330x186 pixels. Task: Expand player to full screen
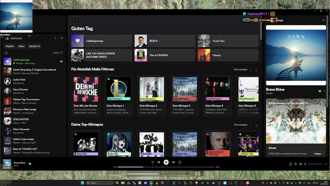click(326, 164)
